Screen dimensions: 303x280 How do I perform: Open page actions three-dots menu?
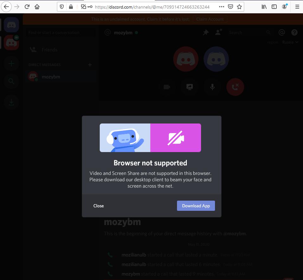coord(221,7)
